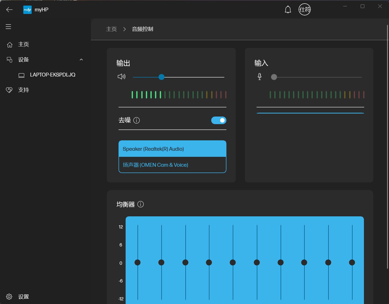
Task: Open 设置 at sidebar bottom
Action: tap(24, 297)
